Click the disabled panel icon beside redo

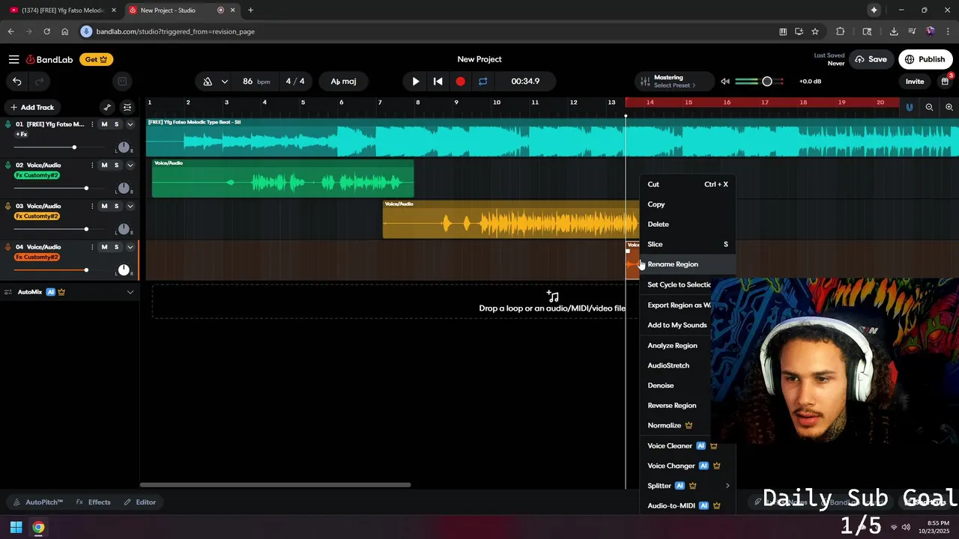coord(122,82)
